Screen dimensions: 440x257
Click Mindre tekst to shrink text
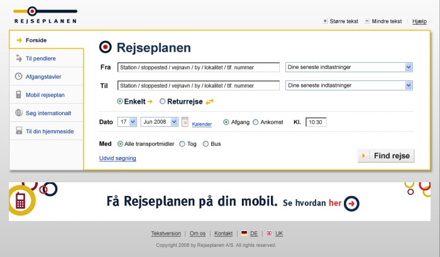(x=387, y=21)
